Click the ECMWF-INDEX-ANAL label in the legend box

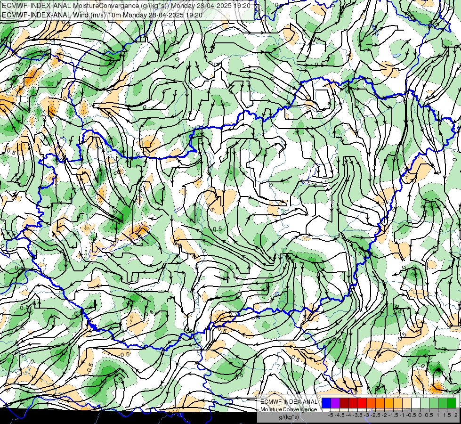[x=289, y=402]
